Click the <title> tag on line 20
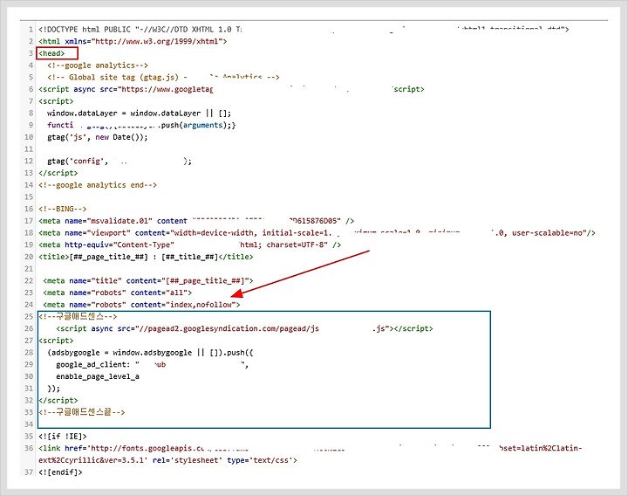Screen dimensions: 628x496 point(146,257)
